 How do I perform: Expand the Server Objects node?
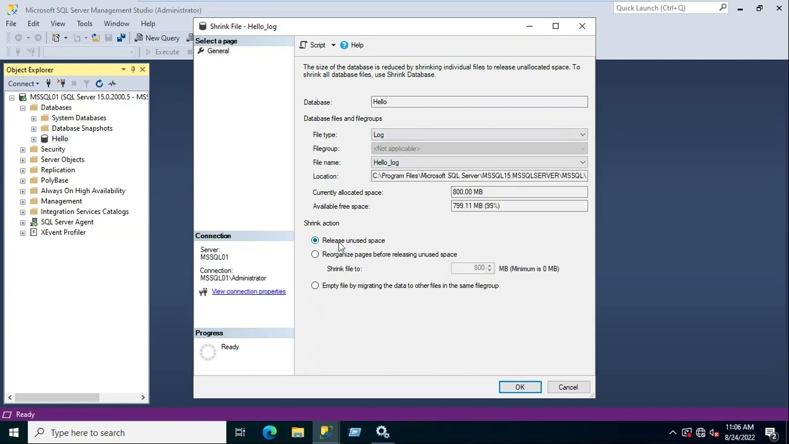(x=23, y=160)
